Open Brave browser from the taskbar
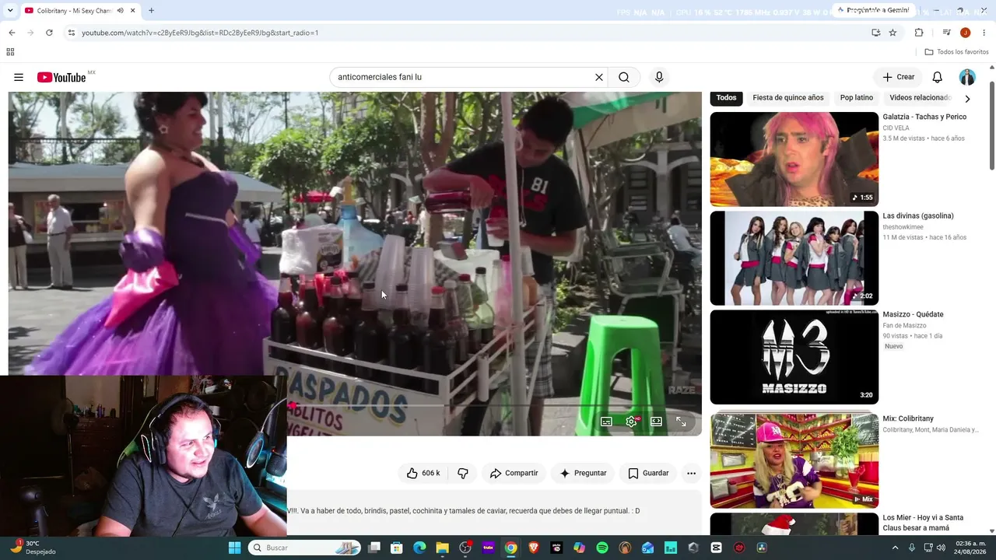This screenshot has height=560, width=996. pos(534,548)
